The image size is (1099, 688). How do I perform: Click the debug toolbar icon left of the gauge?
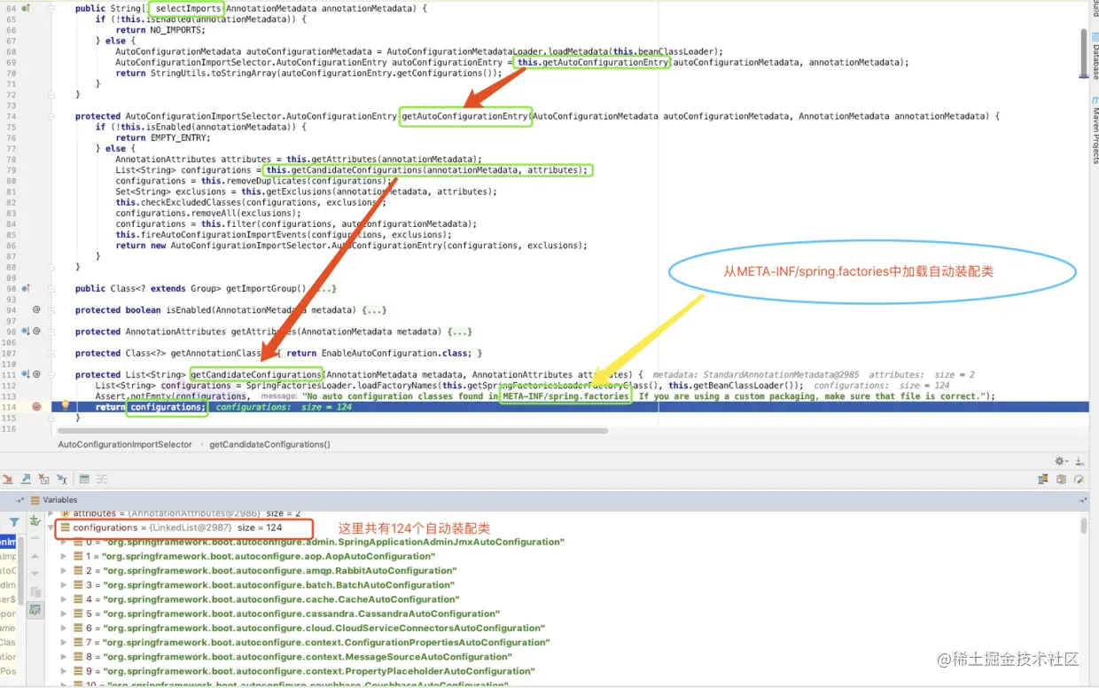pyautogui.click(x=1061, y=479)
